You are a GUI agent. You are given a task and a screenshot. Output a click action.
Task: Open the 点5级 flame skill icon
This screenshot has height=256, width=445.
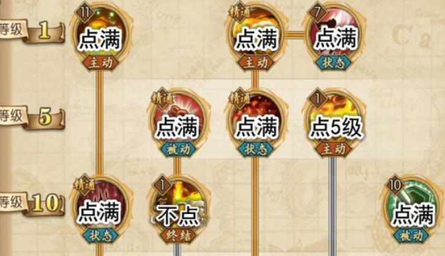[334, 123]
